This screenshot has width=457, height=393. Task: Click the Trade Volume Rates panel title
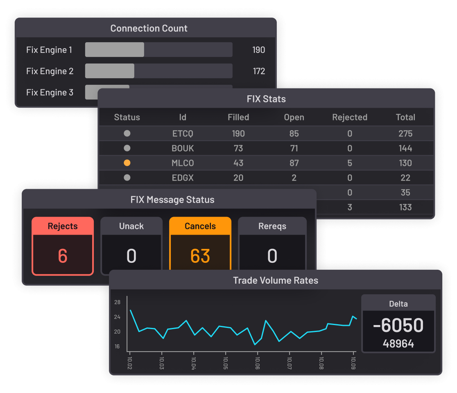[276, 280]
